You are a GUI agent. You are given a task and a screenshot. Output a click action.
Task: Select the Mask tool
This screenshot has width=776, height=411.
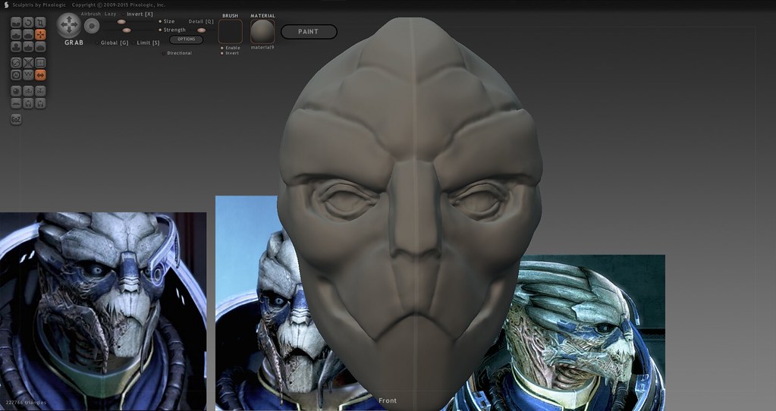(16, 75)
